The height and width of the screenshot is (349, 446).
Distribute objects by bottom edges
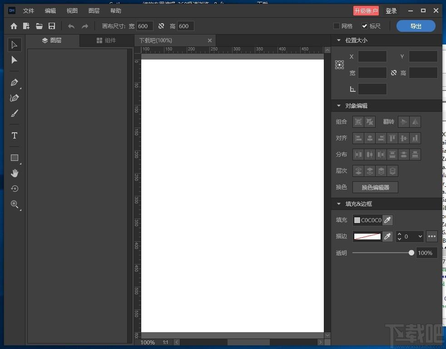click(x=415, y=155)
